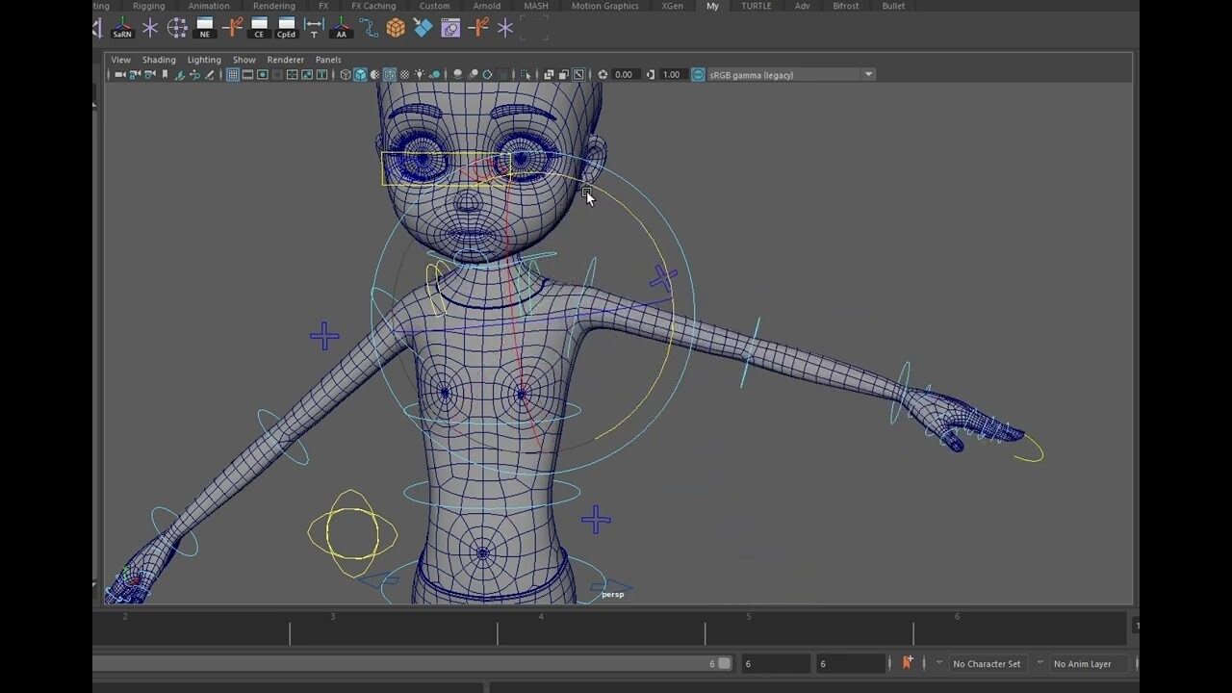Open the Render Settings icon in viewport toolbar
This screenshot has width=1232, height=693.
click(578, 74)
